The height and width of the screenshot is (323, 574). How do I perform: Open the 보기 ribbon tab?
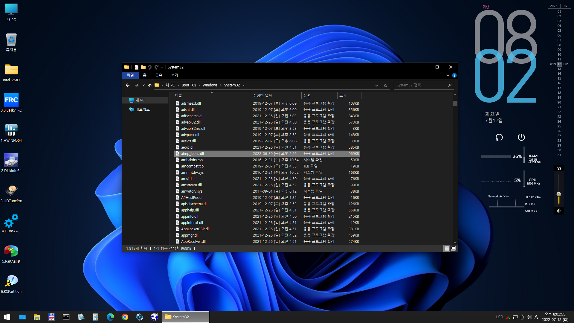pyautogui.click(x=175, y=75)
